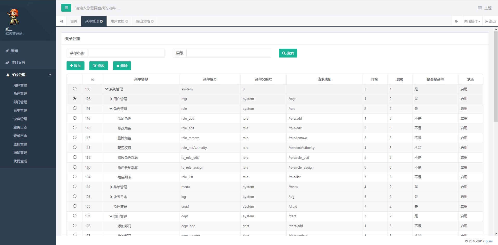Screen dimensions: 498x245
Task: Click the tab scroll-left double arrow icon
Action: [61, 21]
